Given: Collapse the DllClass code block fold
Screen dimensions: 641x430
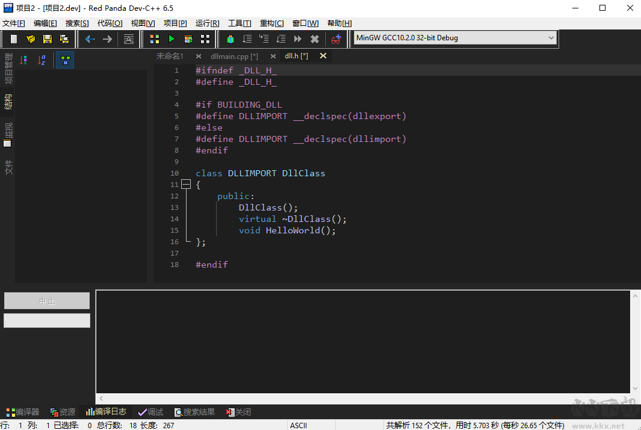Looking at the screenshot, I should point(186,184).
